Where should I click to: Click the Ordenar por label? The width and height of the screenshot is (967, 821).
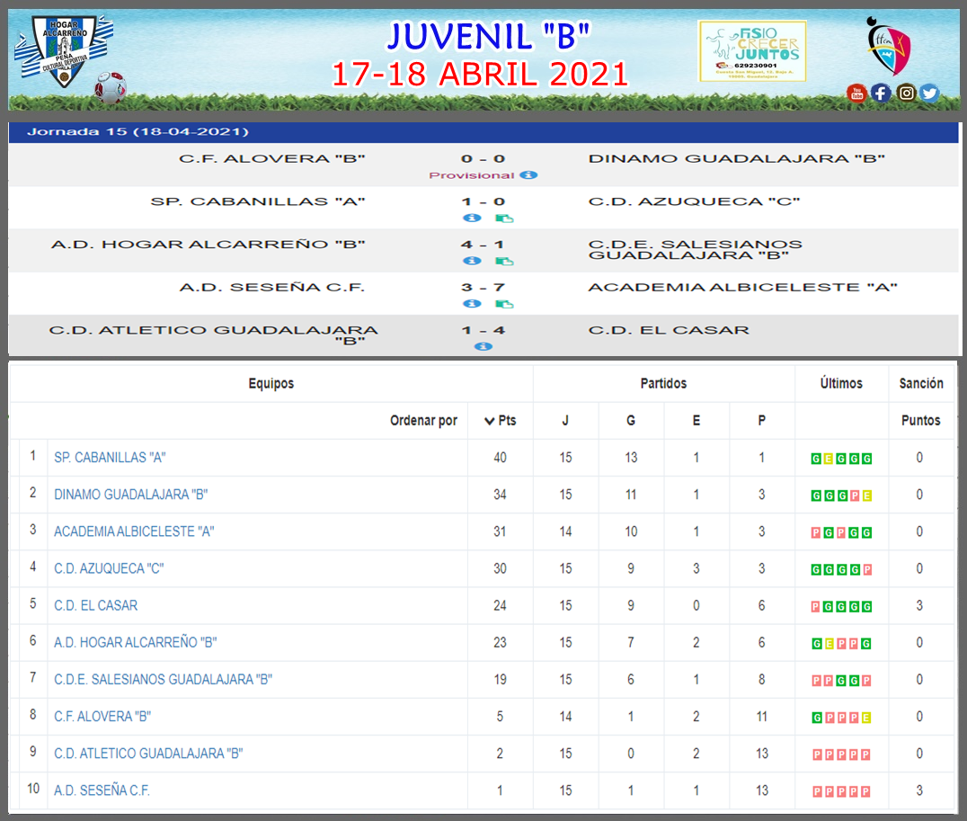423,420
